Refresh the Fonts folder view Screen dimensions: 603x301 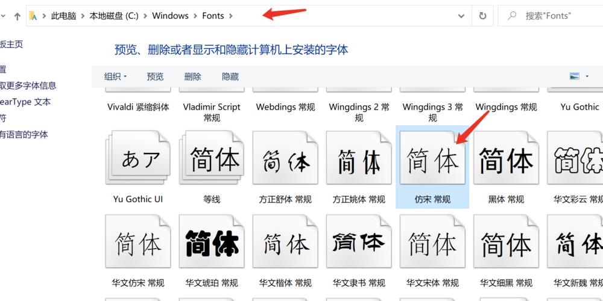point(482,16)
